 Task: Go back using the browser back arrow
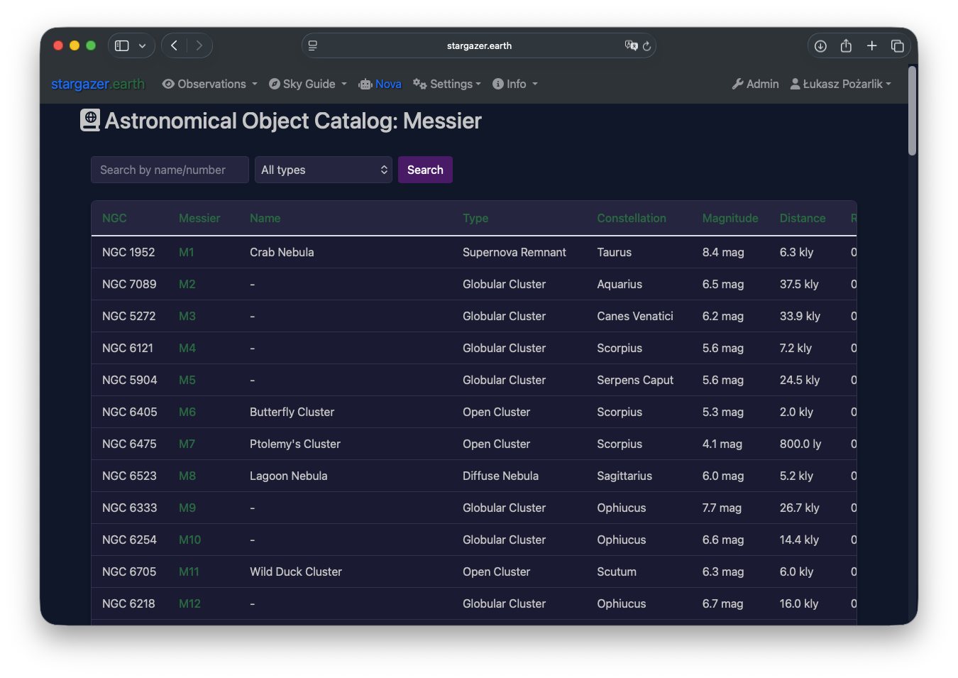tap(174, 45)
